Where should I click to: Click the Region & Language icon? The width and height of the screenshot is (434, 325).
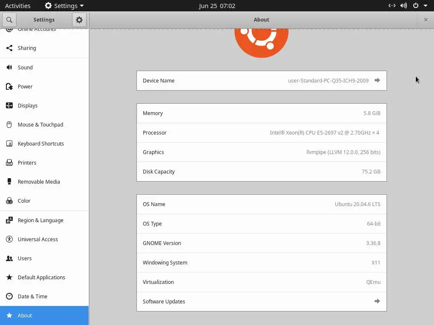tap(9, 220)
